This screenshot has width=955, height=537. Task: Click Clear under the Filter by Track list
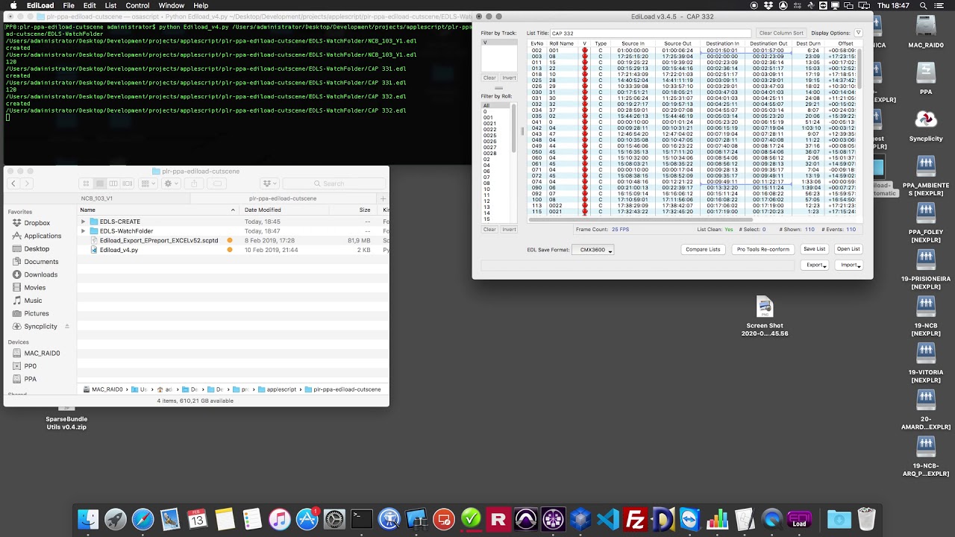[489, 78]
